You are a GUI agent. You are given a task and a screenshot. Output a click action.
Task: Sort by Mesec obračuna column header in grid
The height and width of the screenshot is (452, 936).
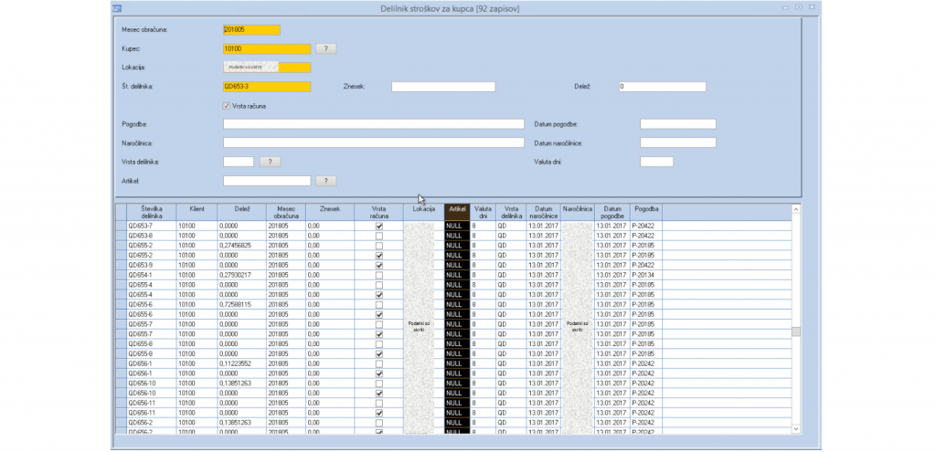click(286, 212)
